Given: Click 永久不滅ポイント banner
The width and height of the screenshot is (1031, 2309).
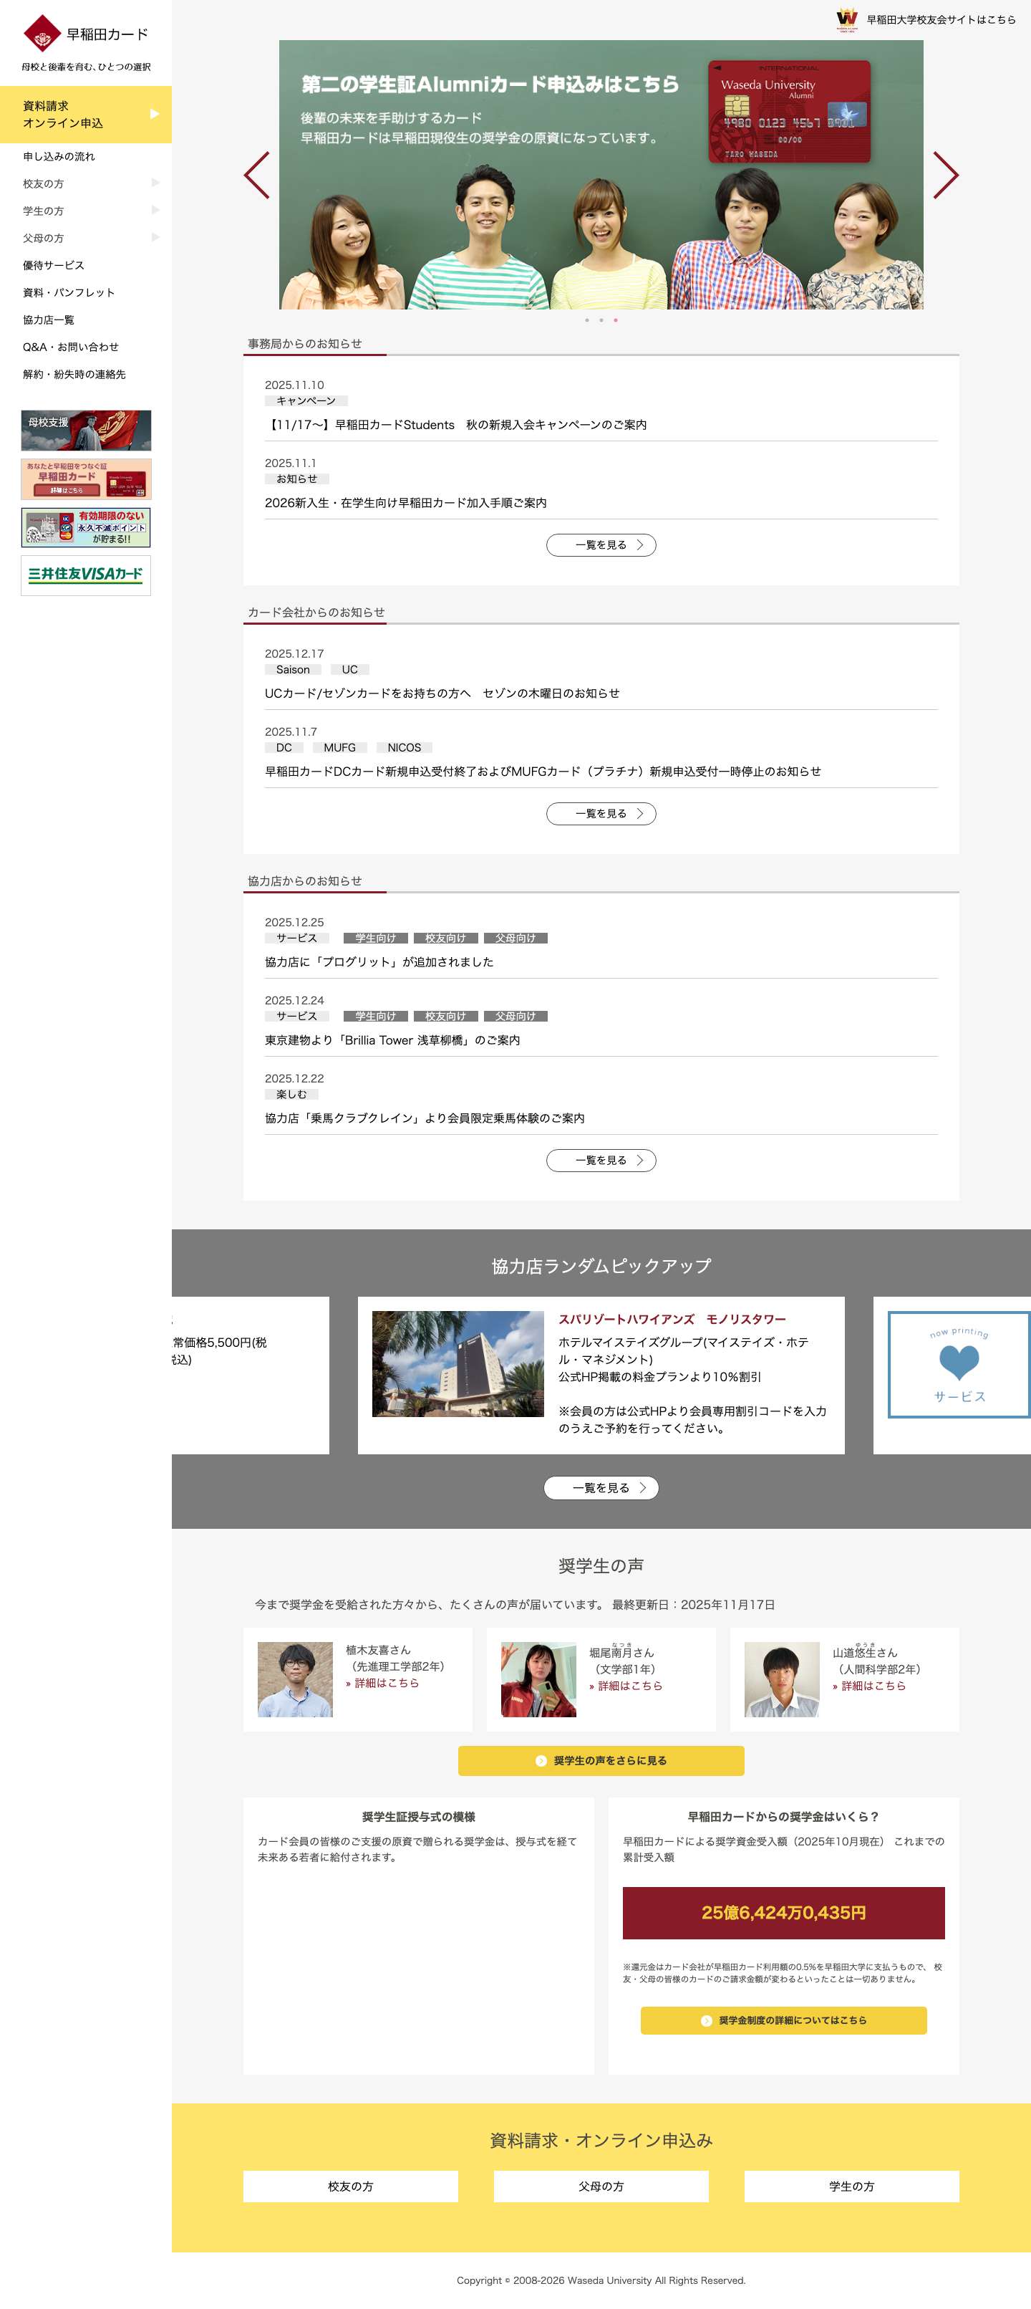Looking at the screenshot, I should point(86,527).
